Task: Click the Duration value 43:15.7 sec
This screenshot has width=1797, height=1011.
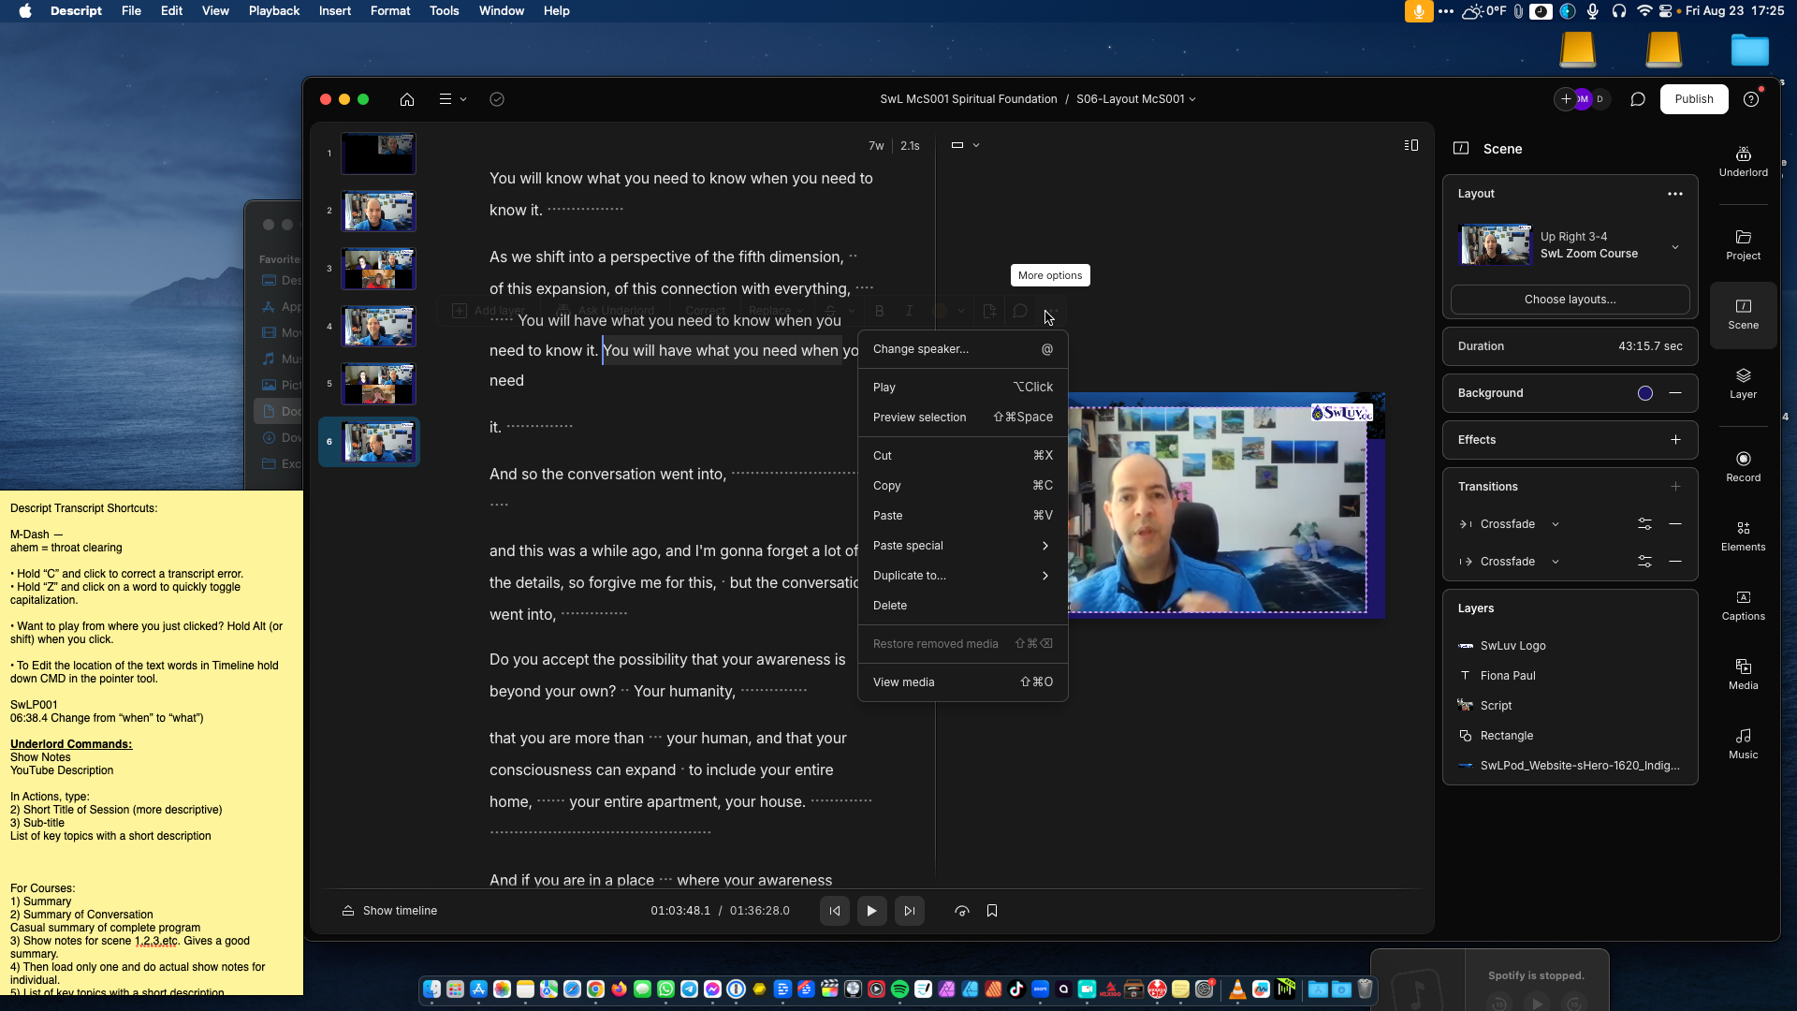Action: click(1650, 346)
